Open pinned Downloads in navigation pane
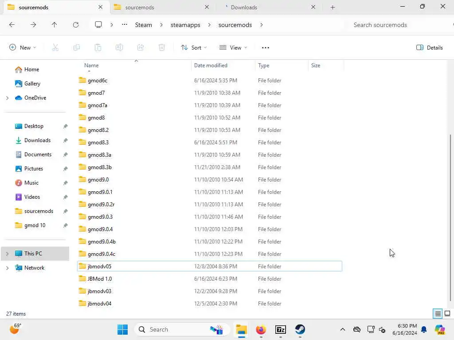The image size is (454, 340). coord(37,140)
